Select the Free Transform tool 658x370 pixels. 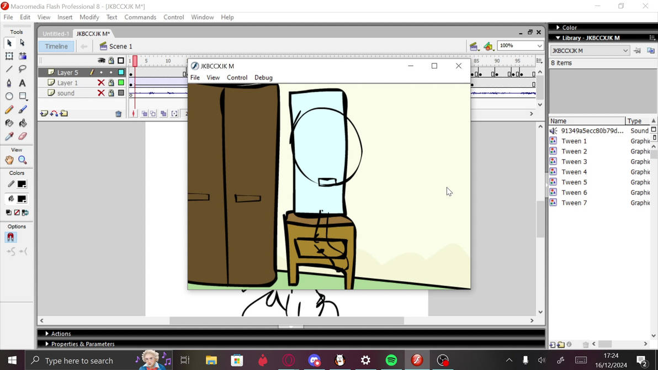click(x=9, y=56)
